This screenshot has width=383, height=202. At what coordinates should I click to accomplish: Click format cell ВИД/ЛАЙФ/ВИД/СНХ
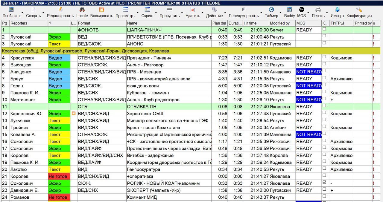click(x=101, y=155)
